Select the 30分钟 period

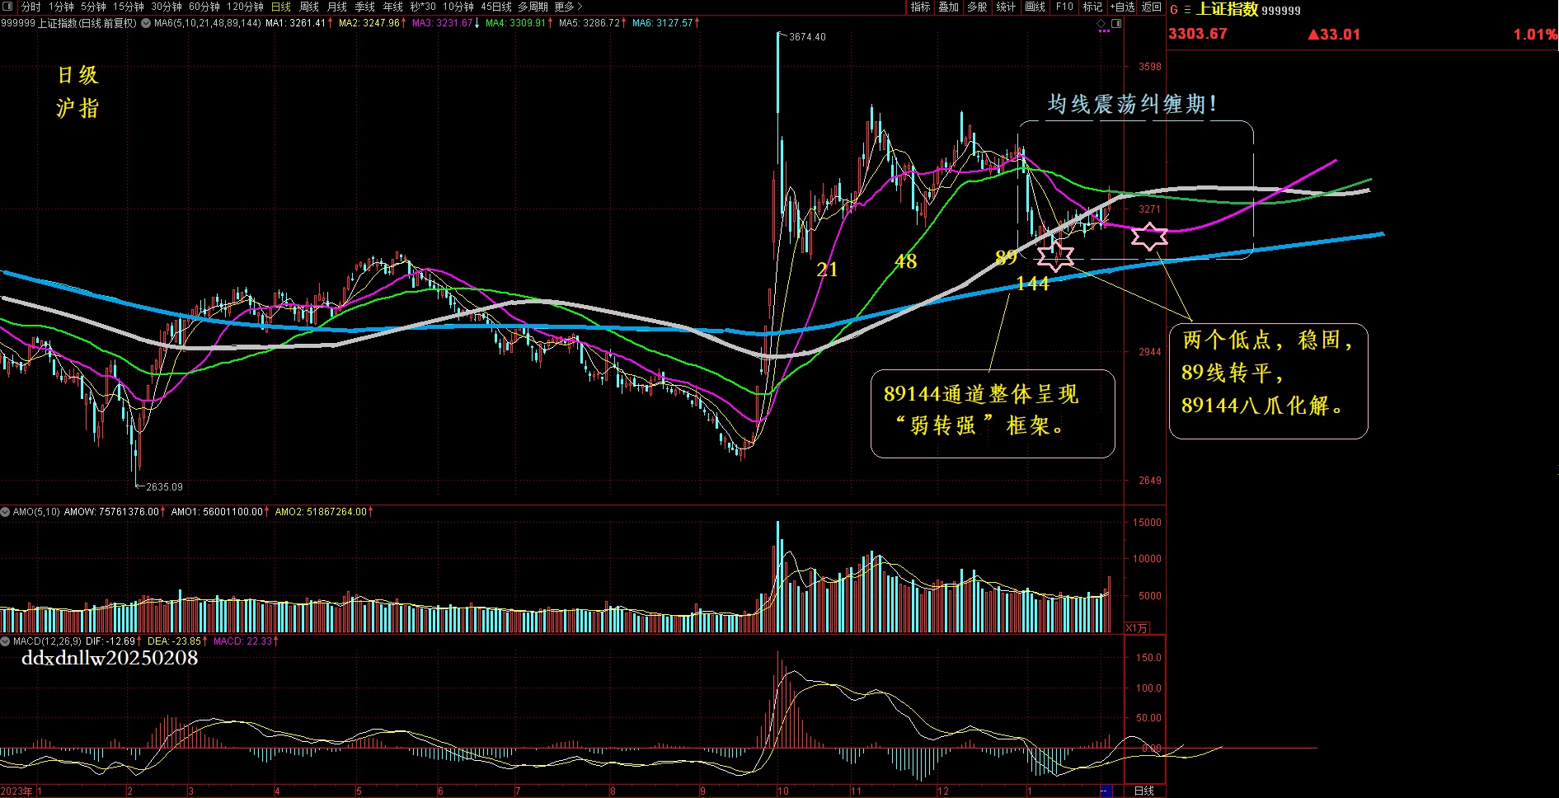167,7
